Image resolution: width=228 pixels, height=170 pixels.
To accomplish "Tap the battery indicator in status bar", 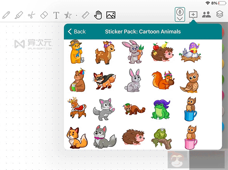I will pyautogui.click(x=223, y=3).
